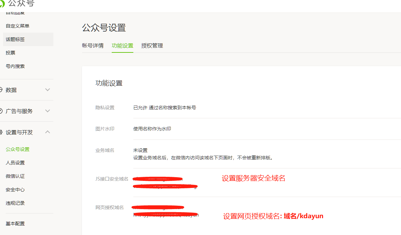Select 号内搜索 from the sidebar
Image resolution: width=401 pixels, height=235 pixels.
tap(15, 66)
